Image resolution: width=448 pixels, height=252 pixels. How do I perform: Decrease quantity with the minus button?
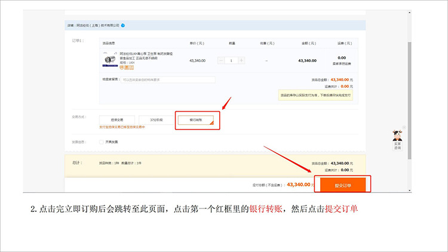(x=221, y=60)
